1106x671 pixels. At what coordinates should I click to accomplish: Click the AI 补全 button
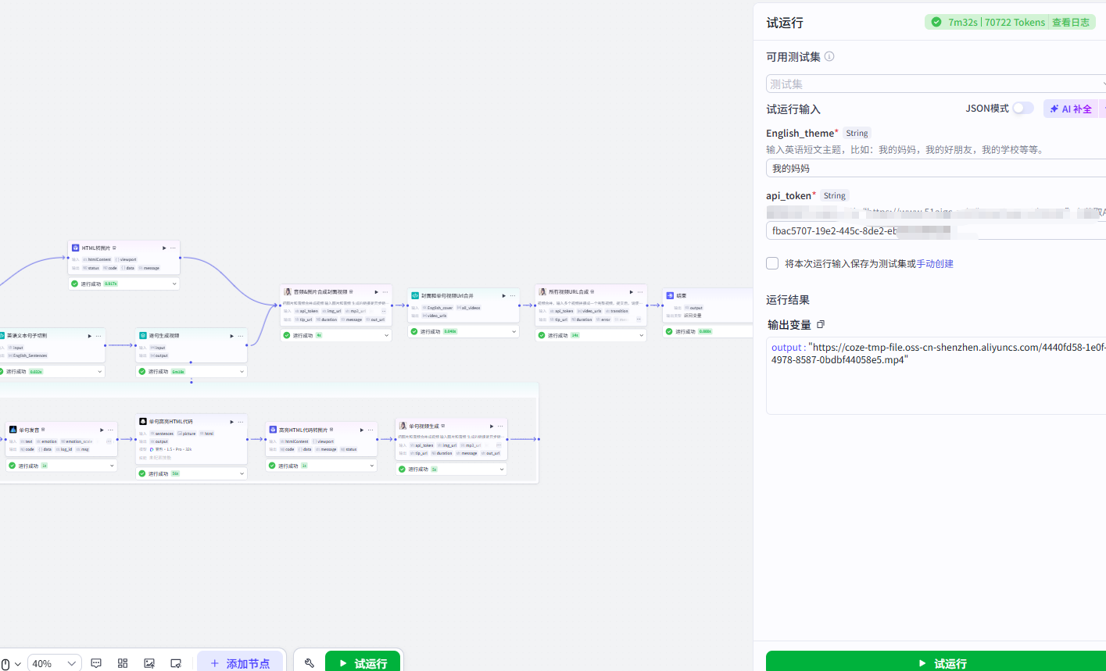1071,109
